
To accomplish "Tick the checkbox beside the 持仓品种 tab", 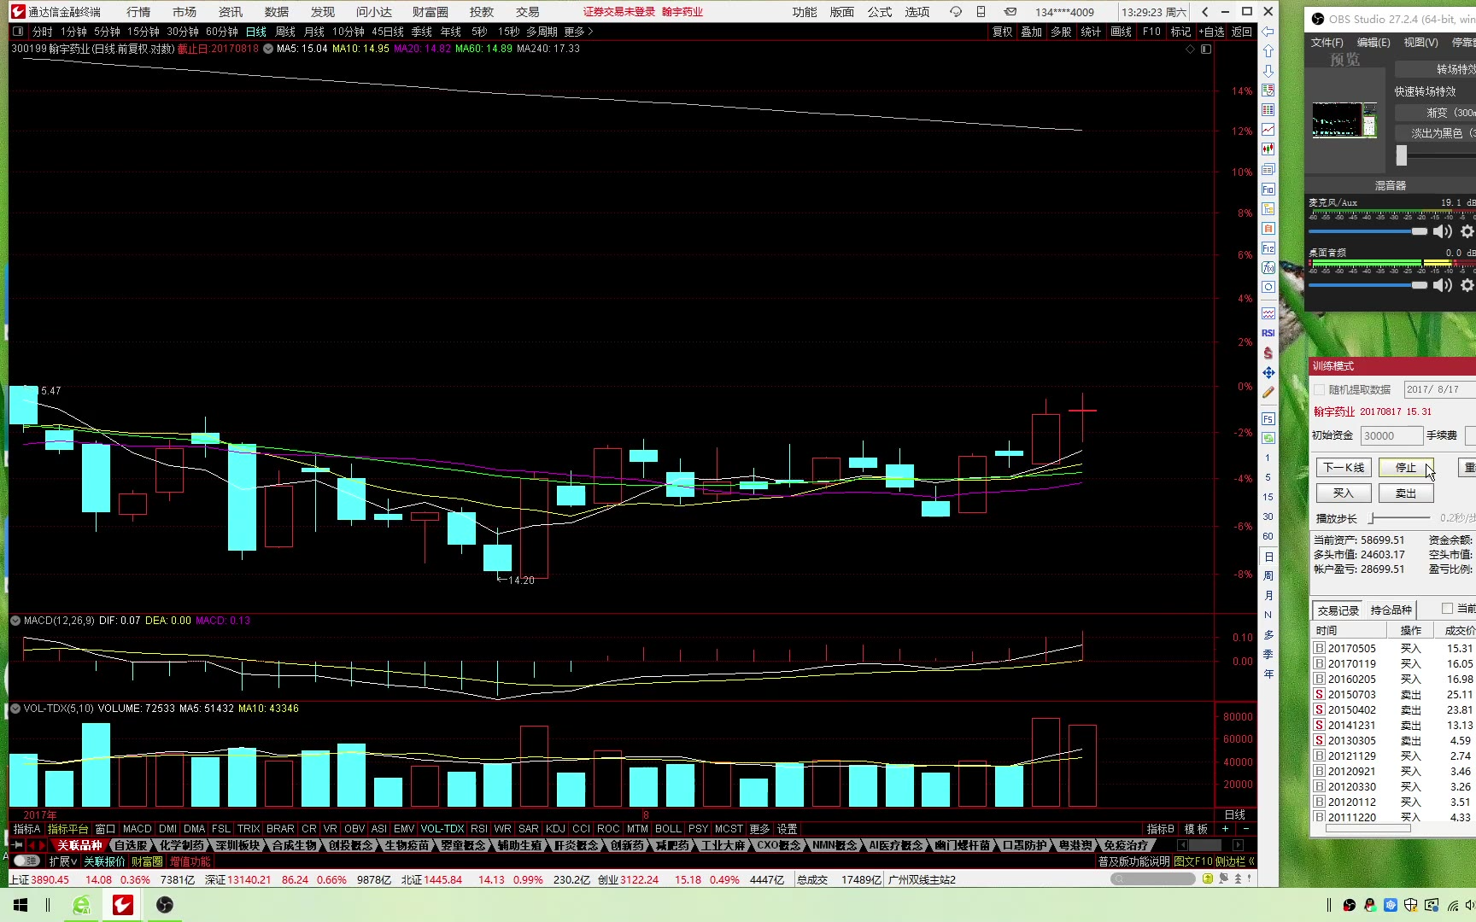I will click(1447, 609).
